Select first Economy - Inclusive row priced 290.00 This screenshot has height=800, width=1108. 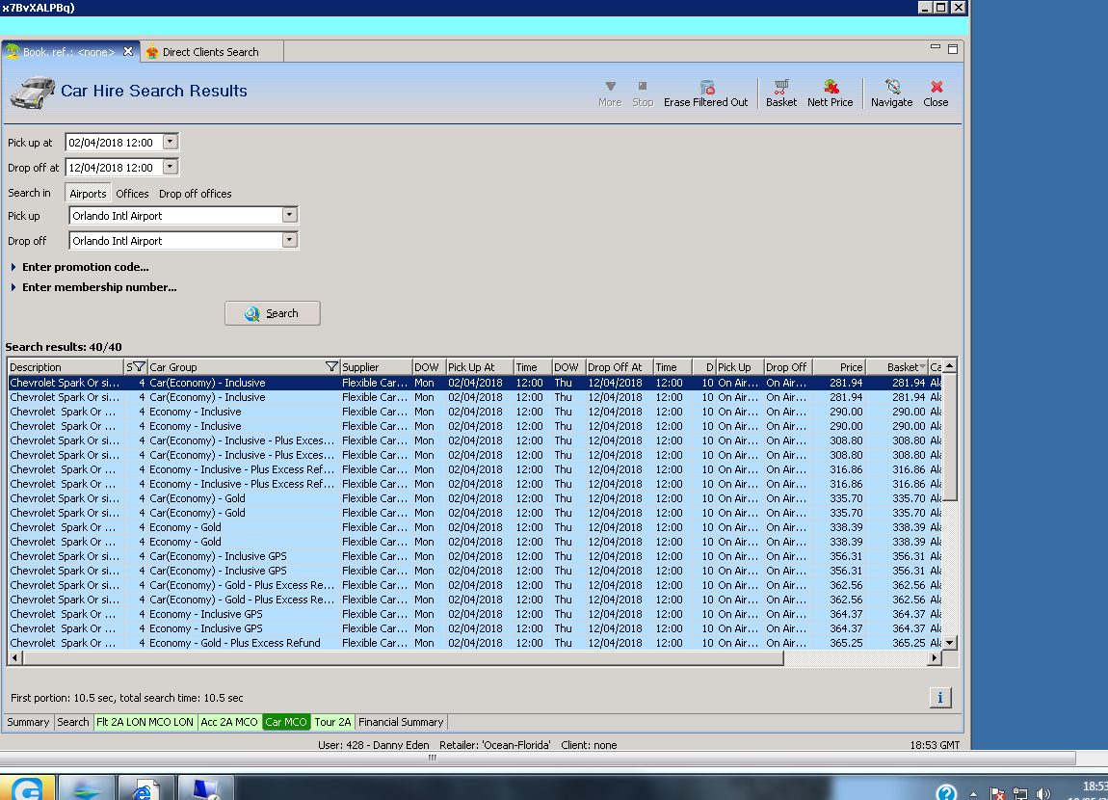tap(475, 412)
